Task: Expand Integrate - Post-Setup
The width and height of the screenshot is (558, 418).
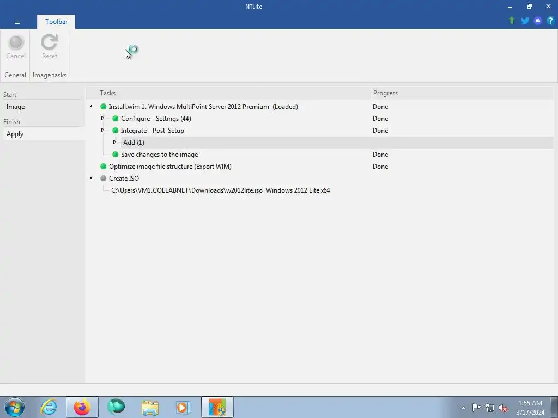Action: [102, 130]
